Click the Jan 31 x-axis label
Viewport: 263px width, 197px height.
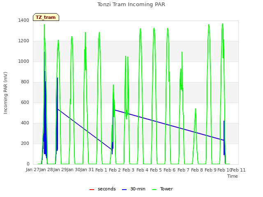(x=87, y=170)
